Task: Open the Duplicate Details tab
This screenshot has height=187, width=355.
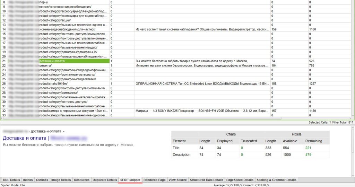Action: pyautogui.click(x=105, y=180)
